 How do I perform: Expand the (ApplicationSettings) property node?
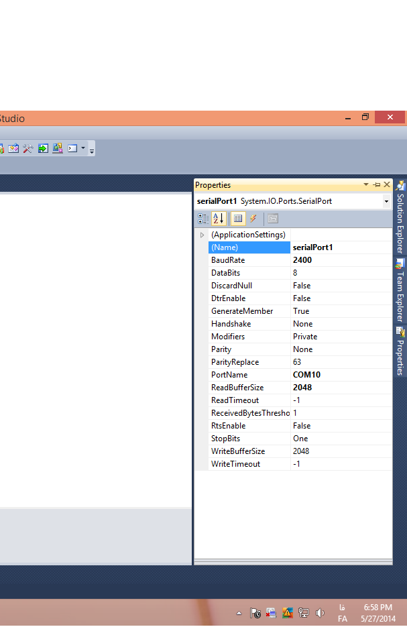pyautogui.click(x=202, y=235)
